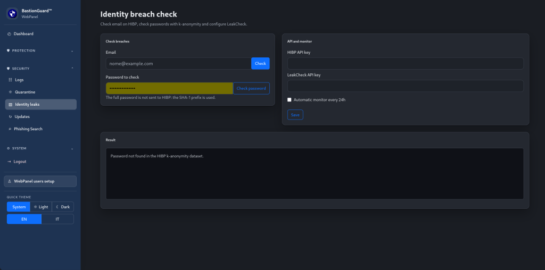Click the 'Check breaches' card title
This screenshot has height=270, width=545.
[x=118, y=41]
